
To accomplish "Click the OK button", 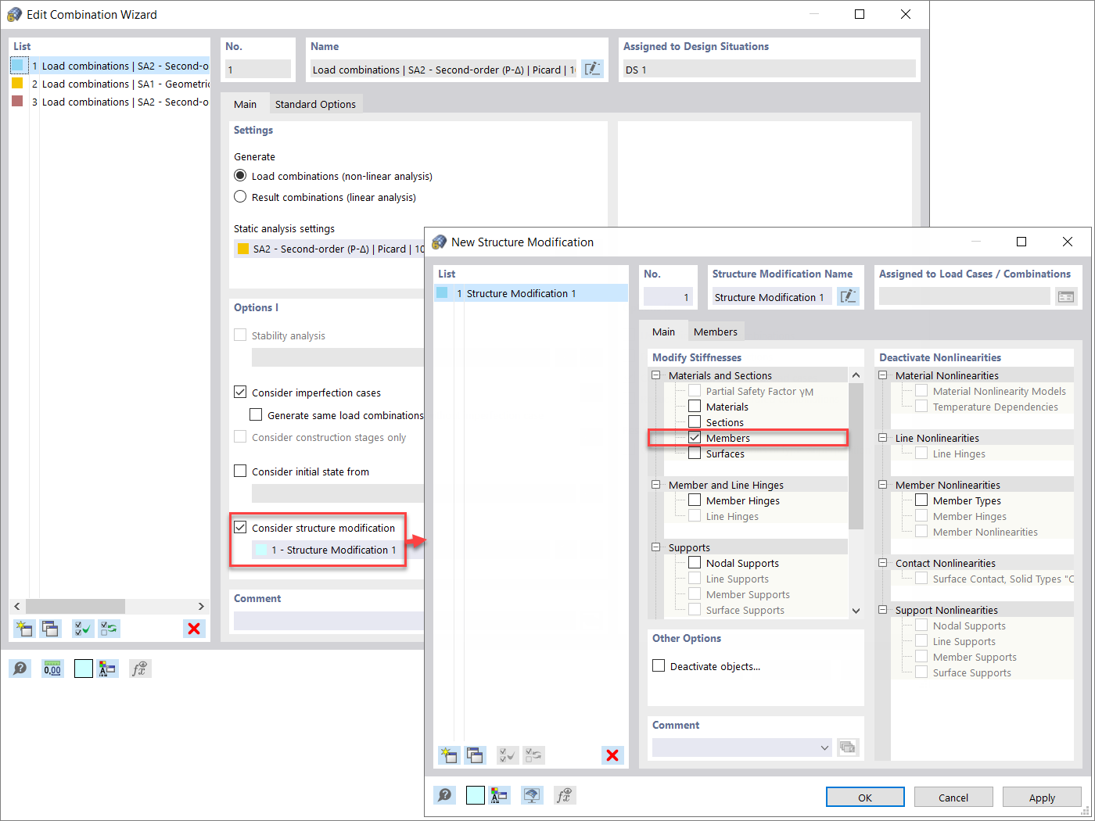I will (865, 797).
